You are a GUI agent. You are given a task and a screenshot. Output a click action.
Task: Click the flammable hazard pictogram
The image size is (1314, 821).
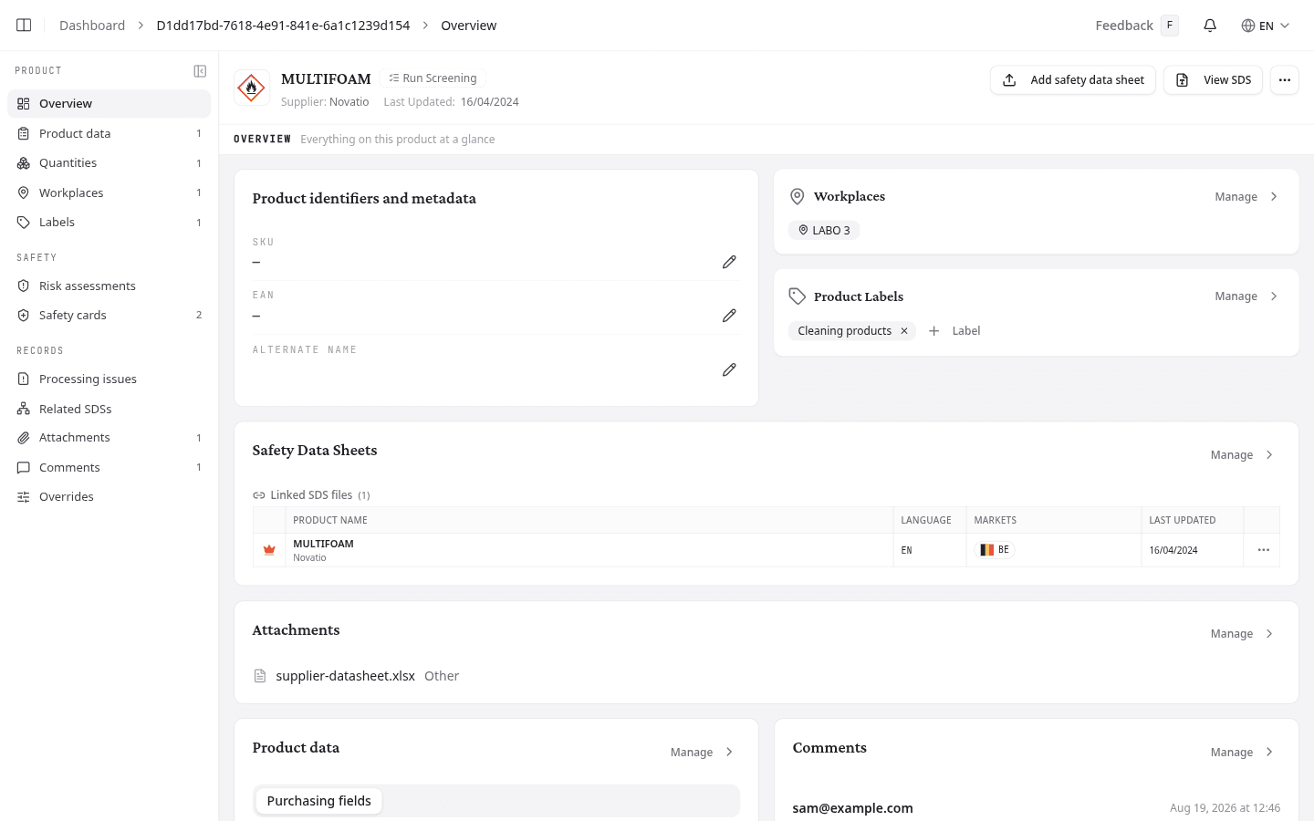click(252, 88)
